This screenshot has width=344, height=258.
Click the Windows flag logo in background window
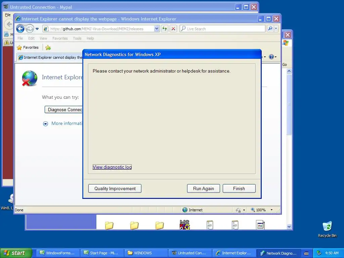click(286, 43)
